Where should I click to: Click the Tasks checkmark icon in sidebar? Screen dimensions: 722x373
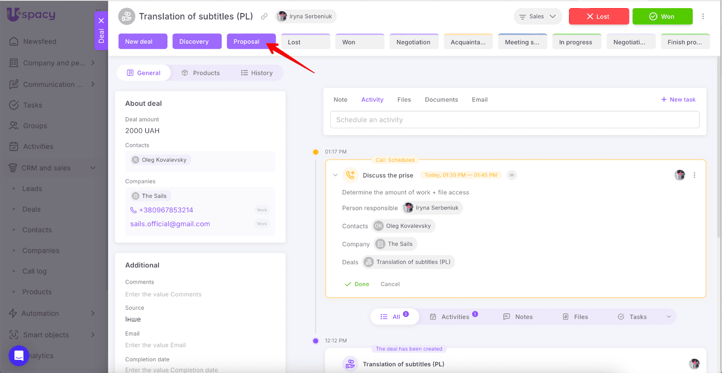[x=14, y=105]
